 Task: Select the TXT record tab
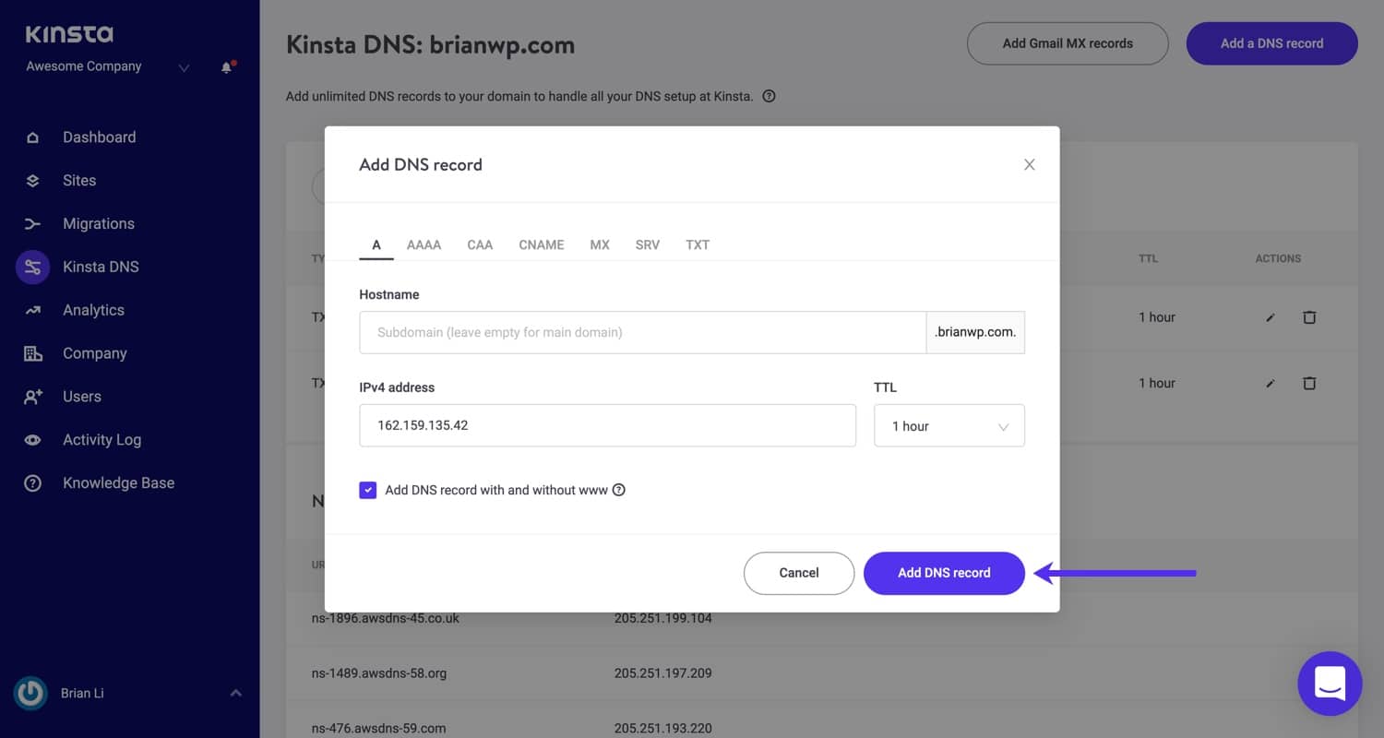[698, 244]
